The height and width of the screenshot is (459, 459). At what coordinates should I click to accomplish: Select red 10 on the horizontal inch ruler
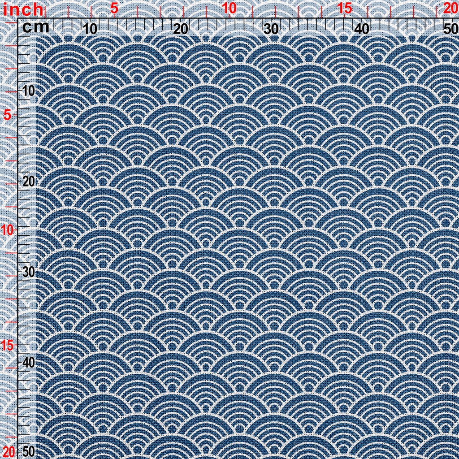(x=230, y=9)
